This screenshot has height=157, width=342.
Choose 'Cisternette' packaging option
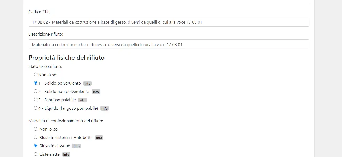tap(36, 154)
